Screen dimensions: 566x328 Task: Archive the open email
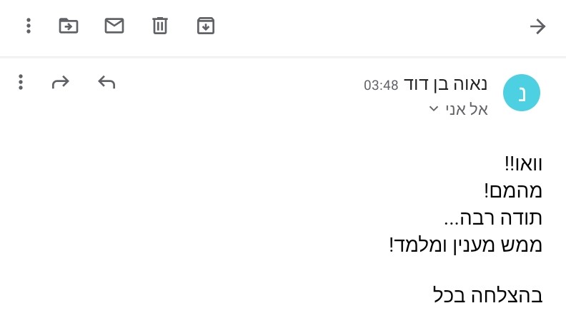[206, 26]
